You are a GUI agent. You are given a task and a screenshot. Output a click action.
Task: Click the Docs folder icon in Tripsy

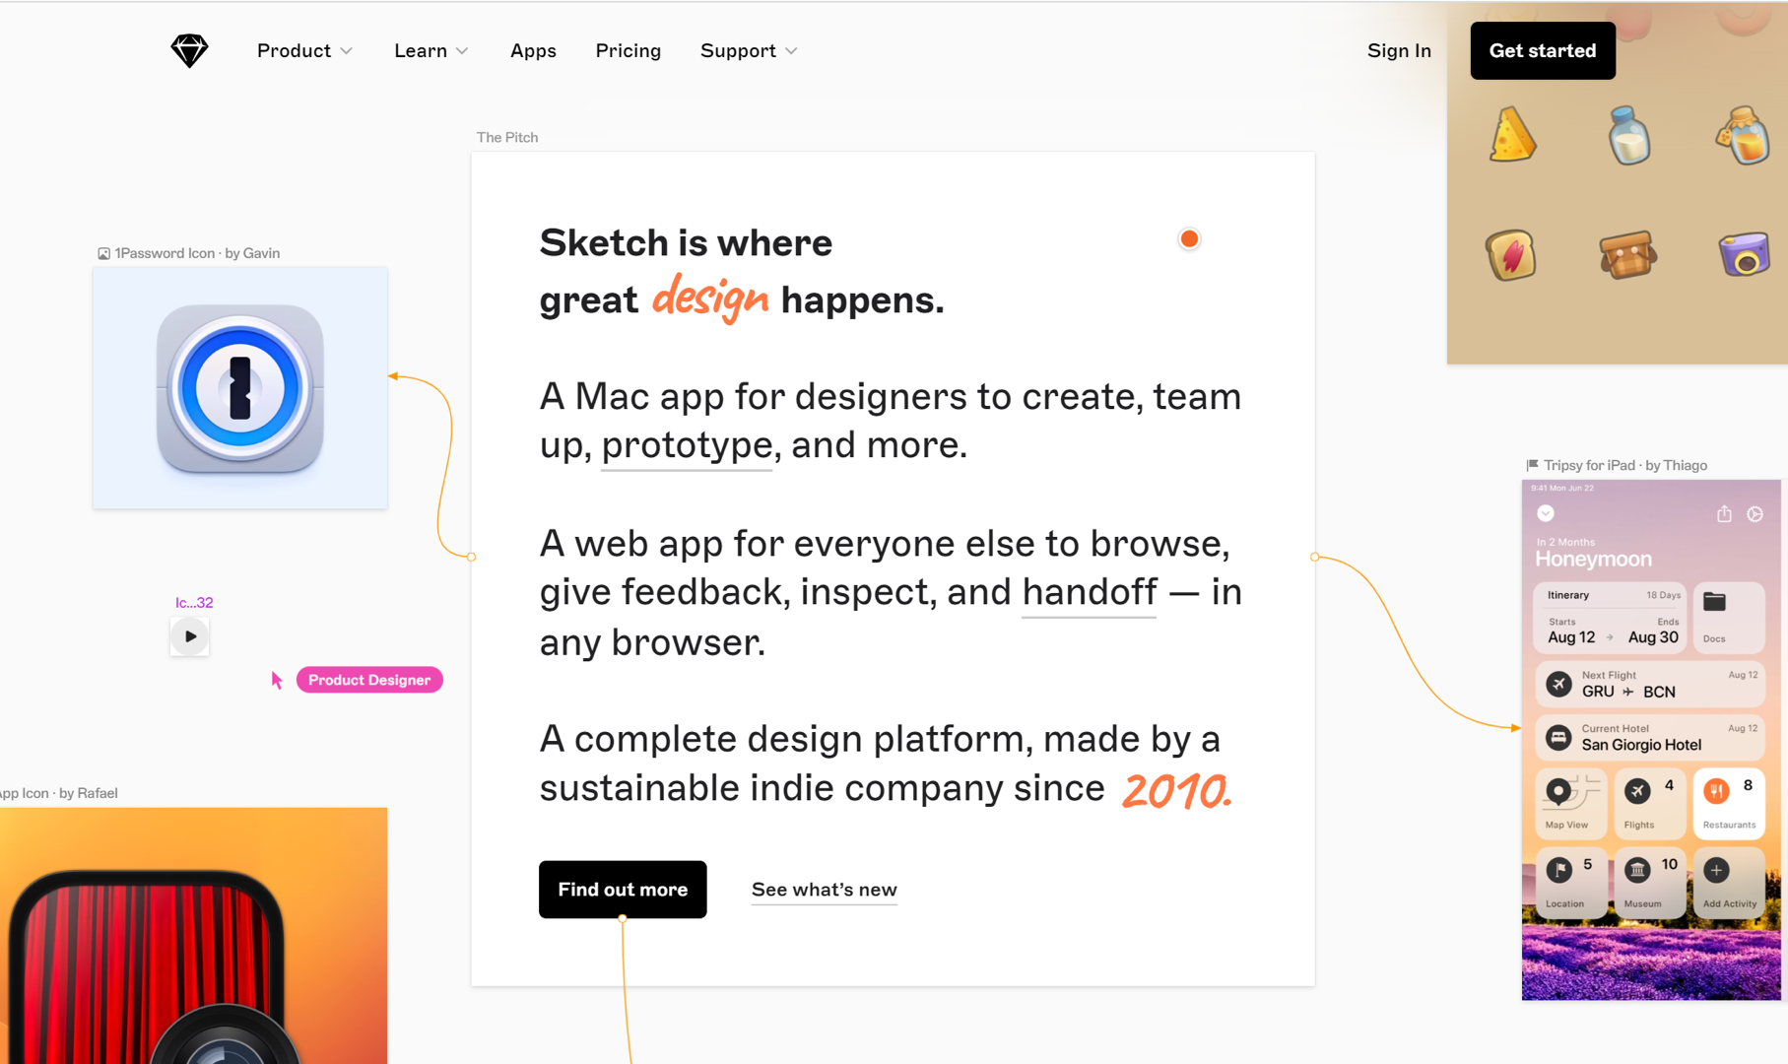[x=1715, y=603]
